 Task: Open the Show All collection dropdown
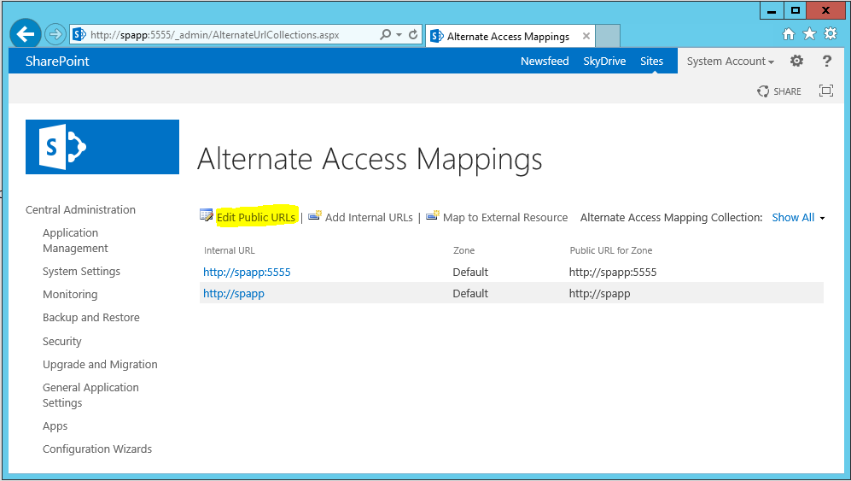(798, 217)
